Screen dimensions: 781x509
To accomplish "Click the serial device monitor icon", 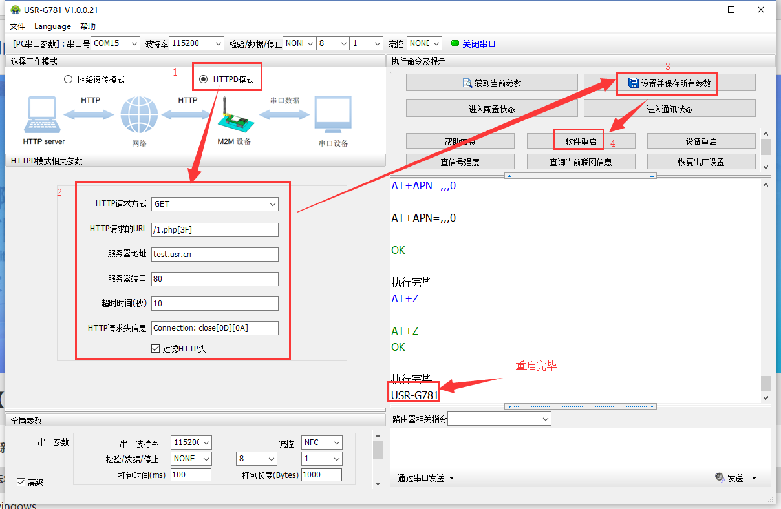I will [332, 115].
